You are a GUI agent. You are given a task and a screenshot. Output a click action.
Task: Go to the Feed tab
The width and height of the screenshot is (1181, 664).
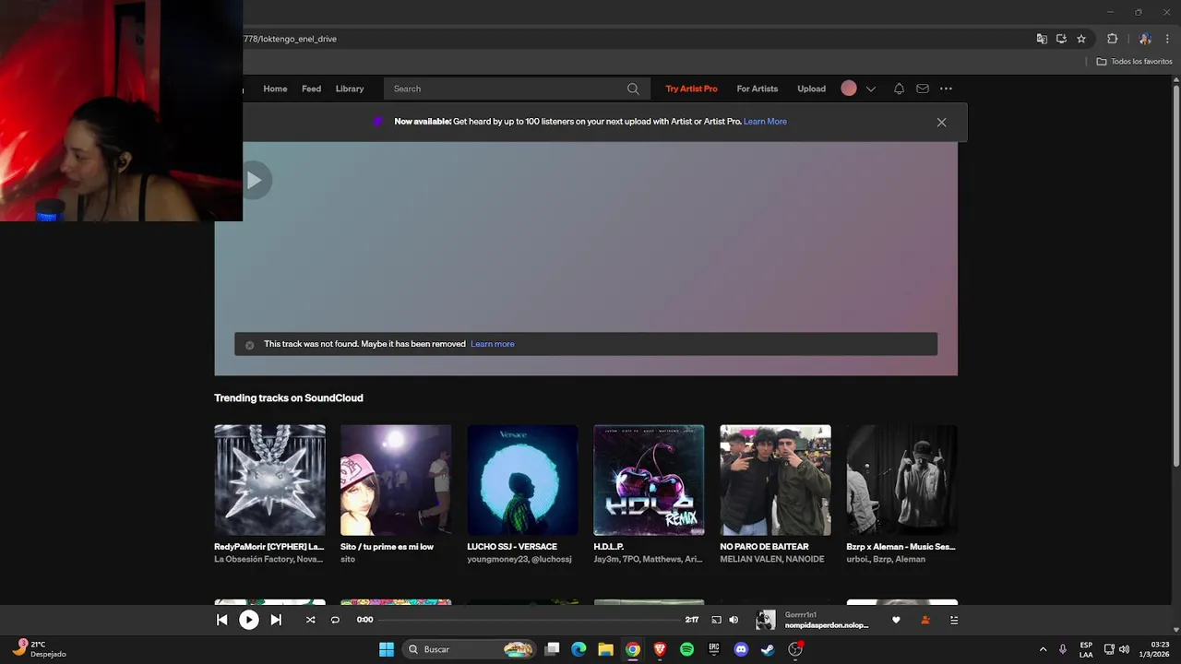312,89
